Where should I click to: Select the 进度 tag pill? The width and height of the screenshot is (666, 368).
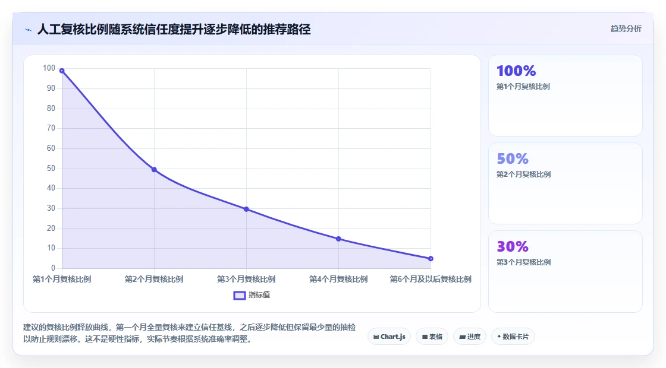click(470, 337)
